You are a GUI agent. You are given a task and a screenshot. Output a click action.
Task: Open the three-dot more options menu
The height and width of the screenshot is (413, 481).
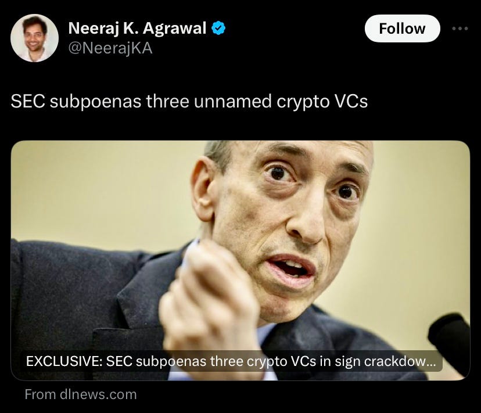pyautogui.click(x=460, y=28)
